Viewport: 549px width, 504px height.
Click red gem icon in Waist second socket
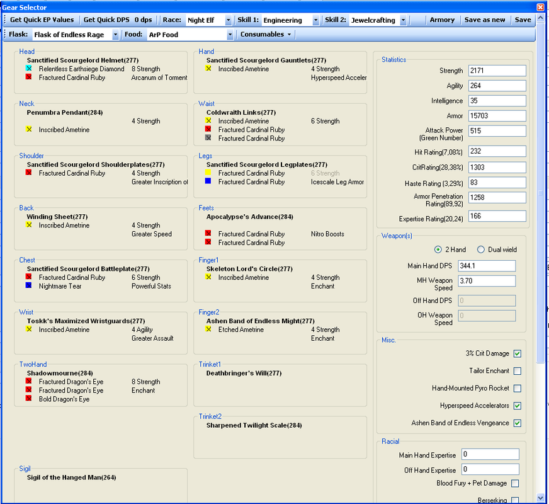pos(208,129)
